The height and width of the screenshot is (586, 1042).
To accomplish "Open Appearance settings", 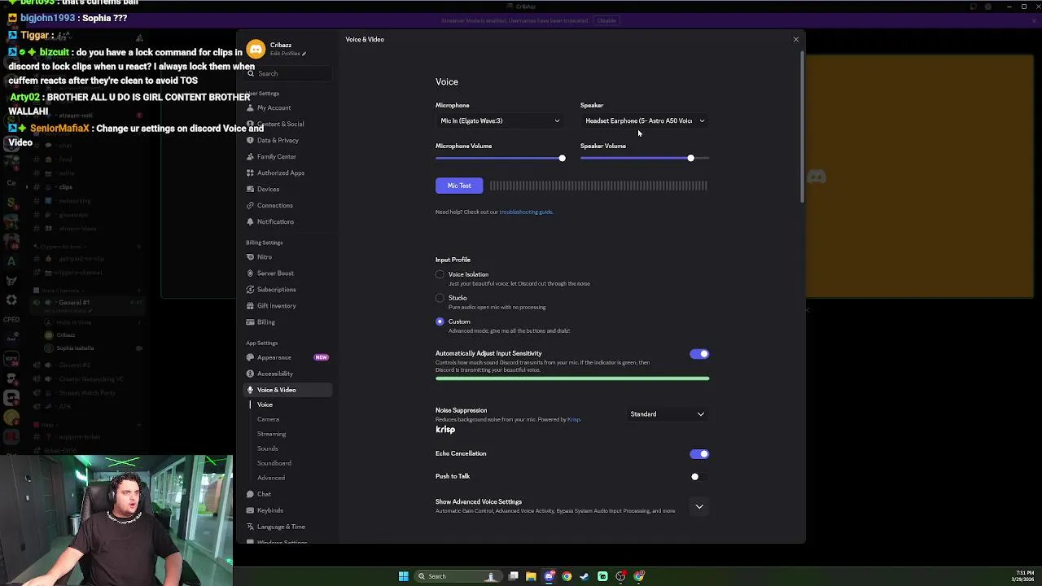I will click(287, 357).
